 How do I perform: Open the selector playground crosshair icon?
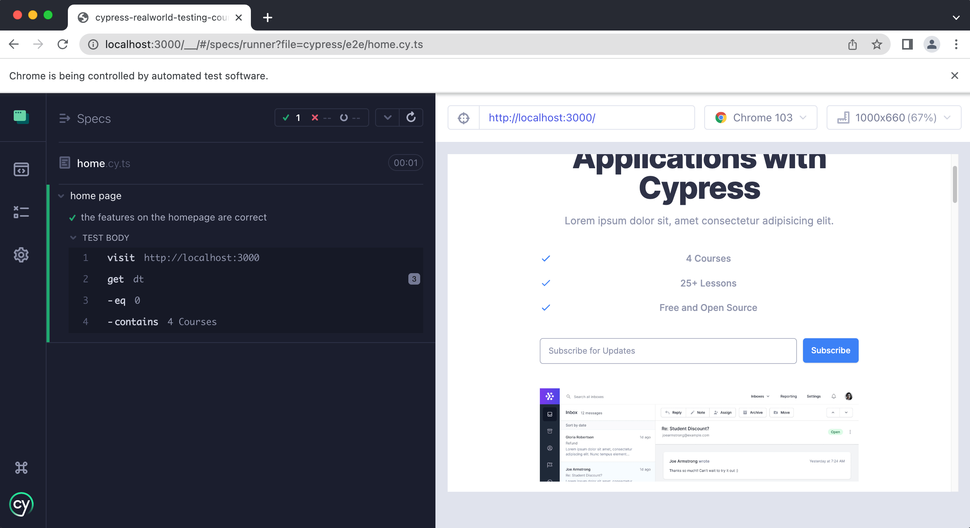(464, 118)
